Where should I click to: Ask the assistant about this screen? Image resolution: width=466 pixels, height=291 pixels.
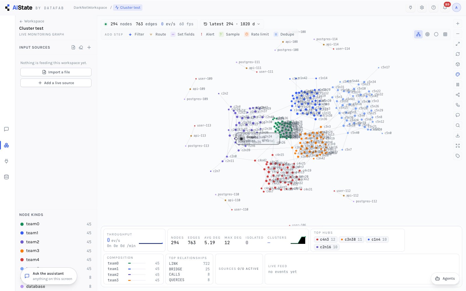point(49,276)
